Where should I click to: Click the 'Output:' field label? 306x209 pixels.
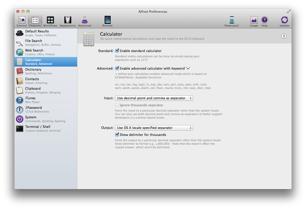point(107,128)
